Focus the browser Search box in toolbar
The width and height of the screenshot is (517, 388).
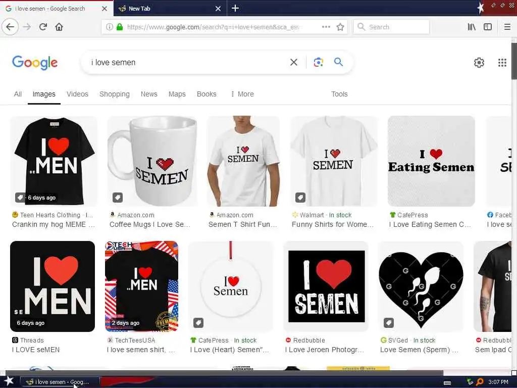391,27
